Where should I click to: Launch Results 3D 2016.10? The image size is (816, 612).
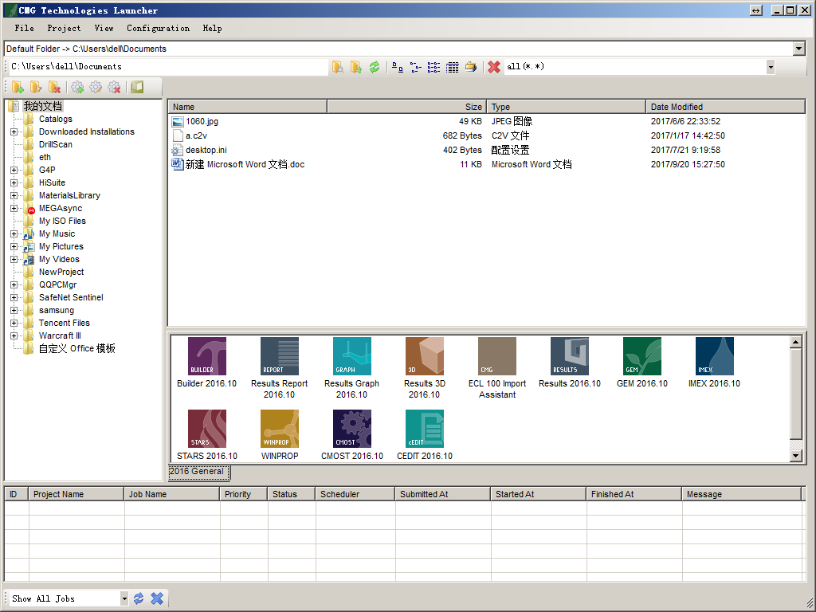[x=425, y=356]
